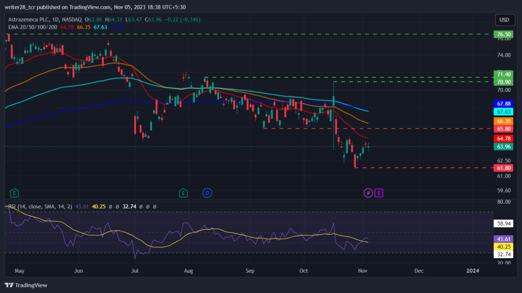Click the EMA 20/50/100/200 indicator legend
522x293 pixels.
click(33, 28)
